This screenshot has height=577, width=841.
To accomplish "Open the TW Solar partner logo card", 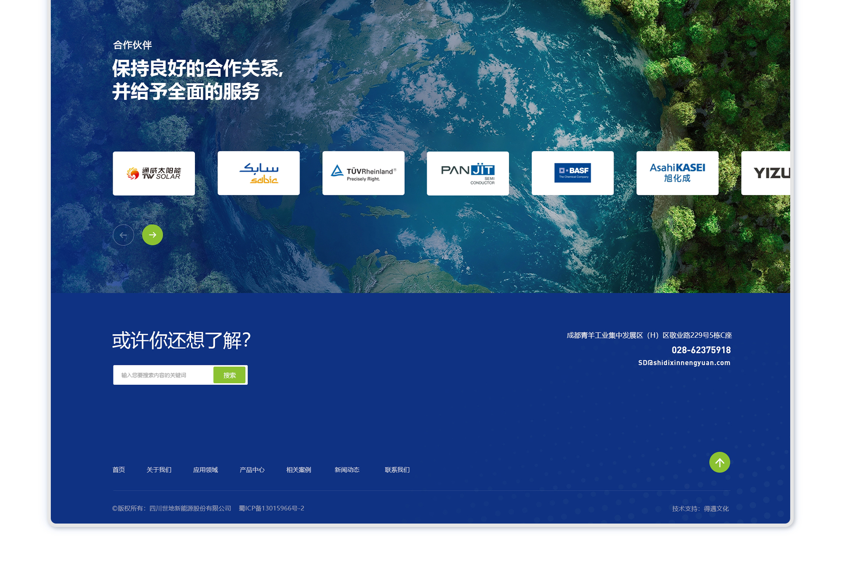I will click(154, 173).
